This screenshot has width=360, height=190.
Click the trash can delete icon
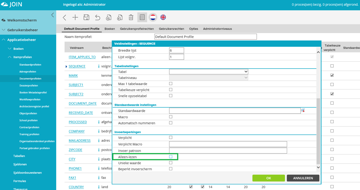(x=131, y=18)
